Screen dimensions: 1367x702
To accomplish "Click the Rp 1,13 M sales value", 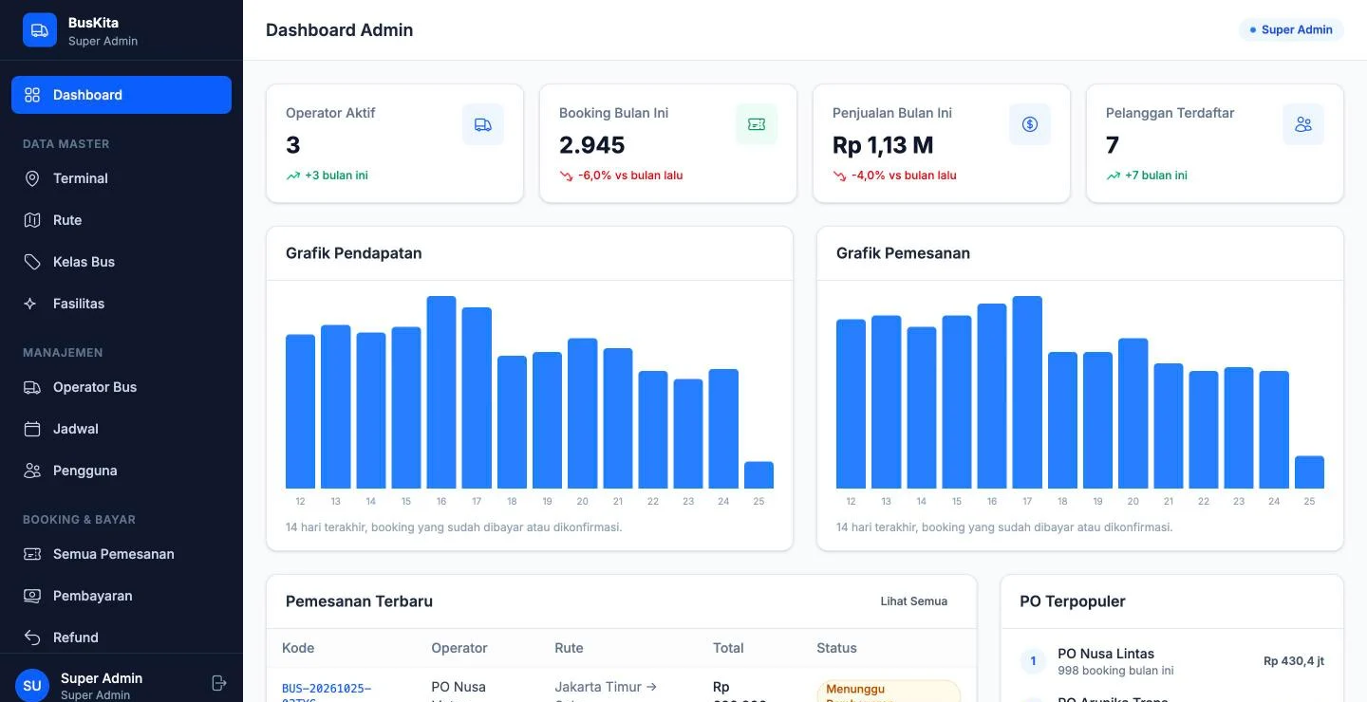I will [883, 145].
